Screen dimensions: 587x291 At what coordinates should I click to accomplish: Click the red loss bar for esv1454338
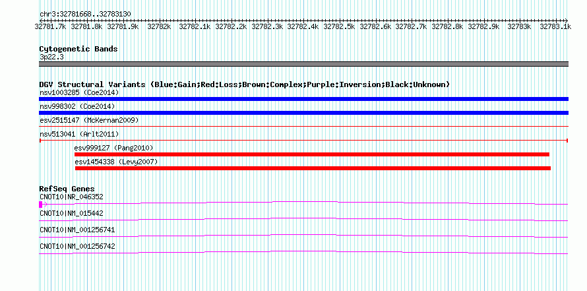313,168
